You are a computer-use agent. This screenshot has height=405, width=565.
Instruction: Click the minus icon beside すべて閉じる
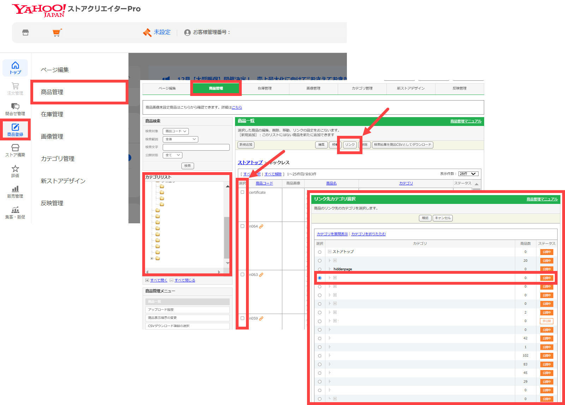[172, 280]
